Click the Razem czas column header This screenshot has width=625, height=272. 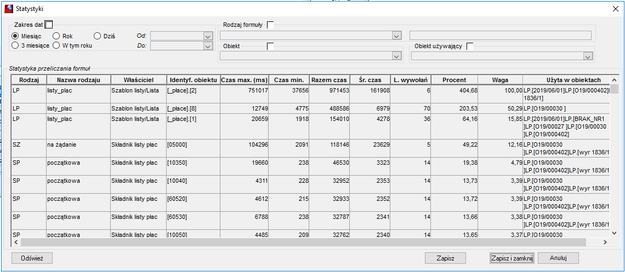(x=329, y=79)
